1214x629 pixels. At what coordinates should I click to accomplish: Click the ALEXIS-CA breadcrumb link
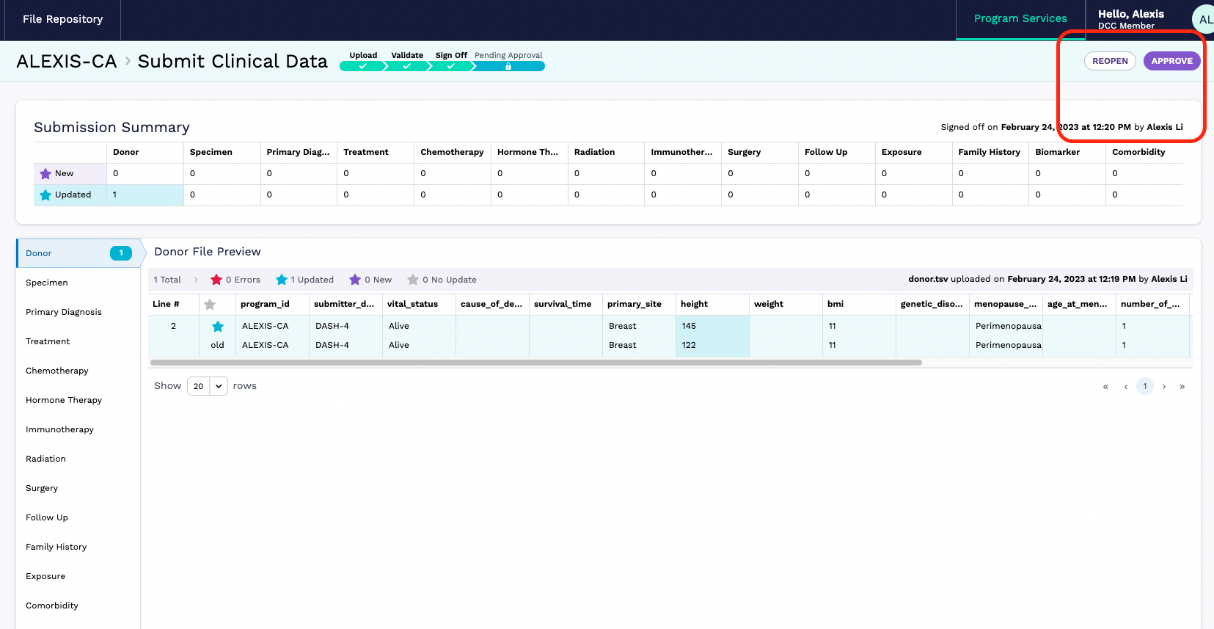(67, 62)
